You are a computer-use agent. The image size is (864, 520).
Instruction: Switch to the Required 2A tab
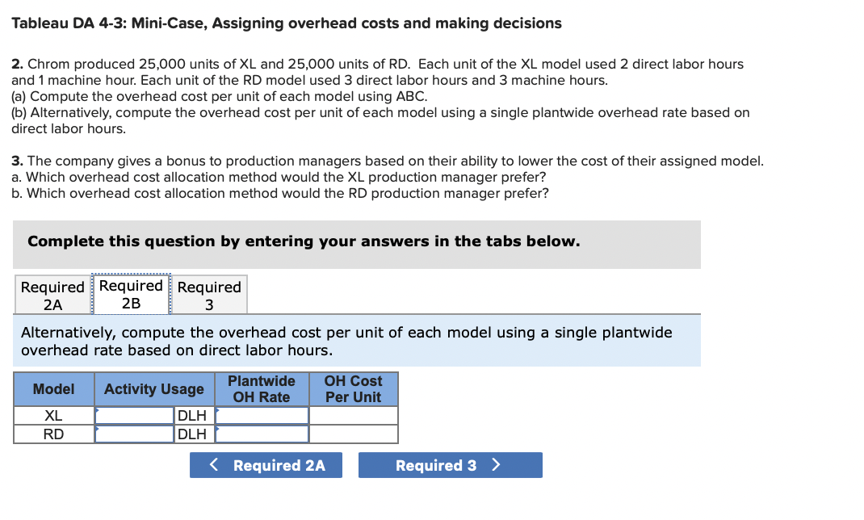click(x=52, y=294)
